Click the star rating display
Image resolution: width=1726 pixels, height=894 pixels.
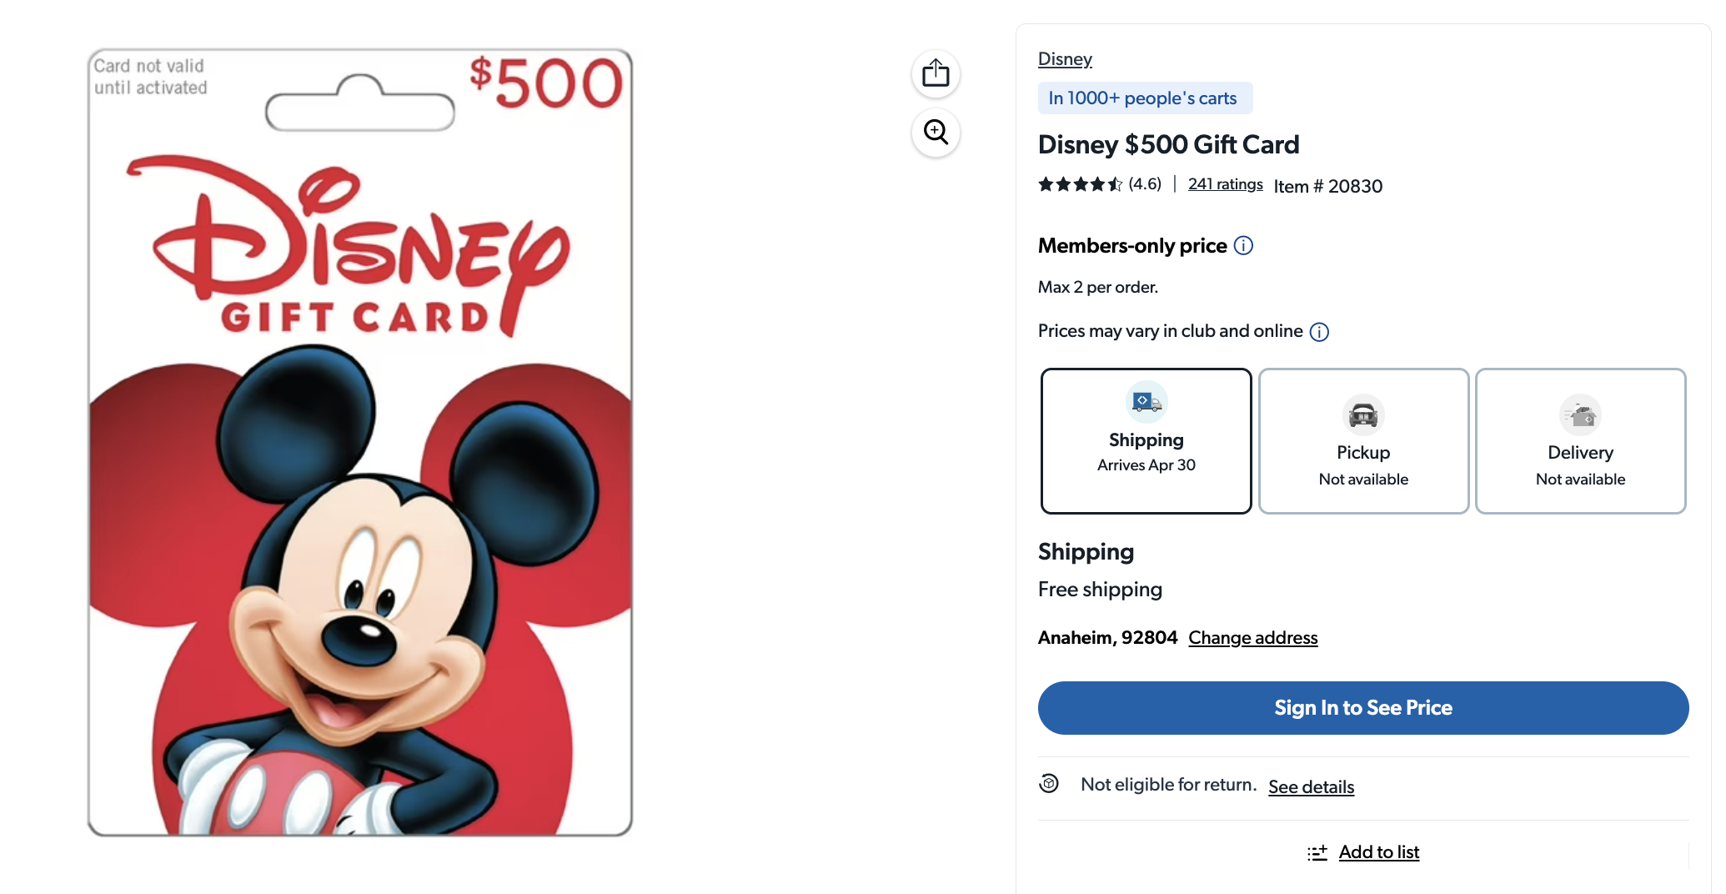coord(1080,184)
